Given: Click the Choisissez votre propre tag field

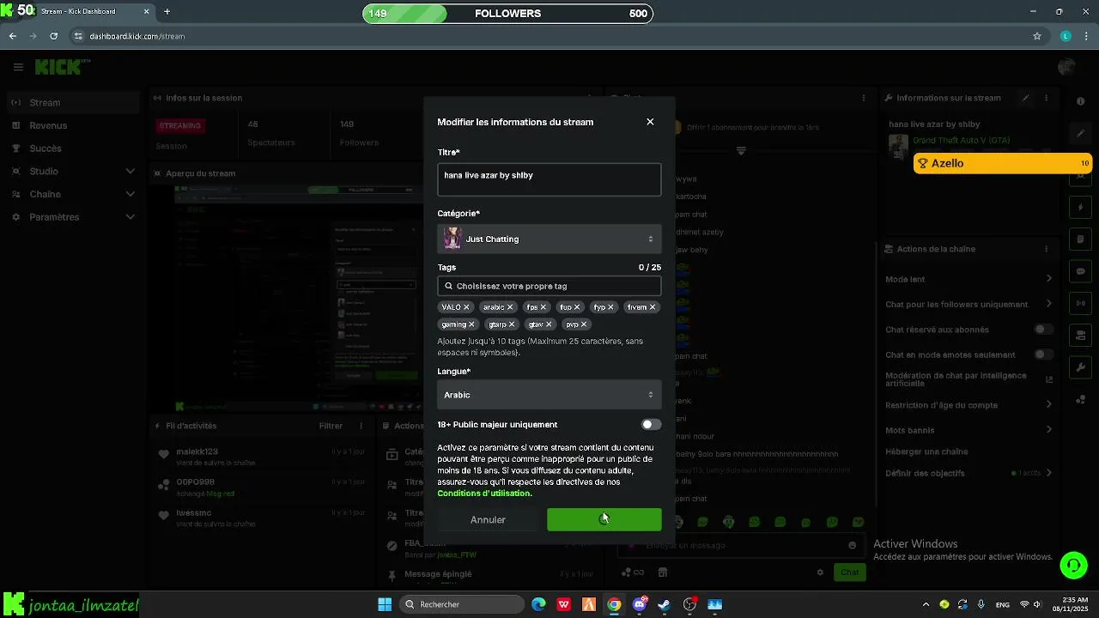Looking at the screenshot, I should pyautogui.click(x=549, y=286).
